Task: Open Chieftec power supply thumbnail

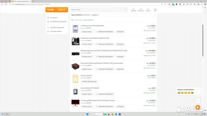Action: [x=75, y=66]
